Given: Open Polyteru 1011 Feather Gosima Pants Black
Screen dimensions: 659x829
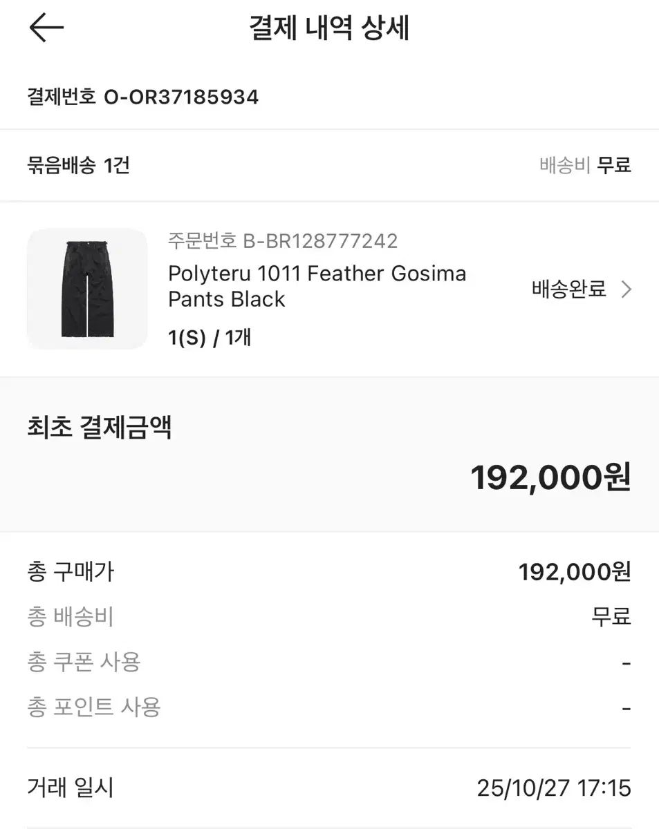Looking at the screenshot, I should 317,286.
